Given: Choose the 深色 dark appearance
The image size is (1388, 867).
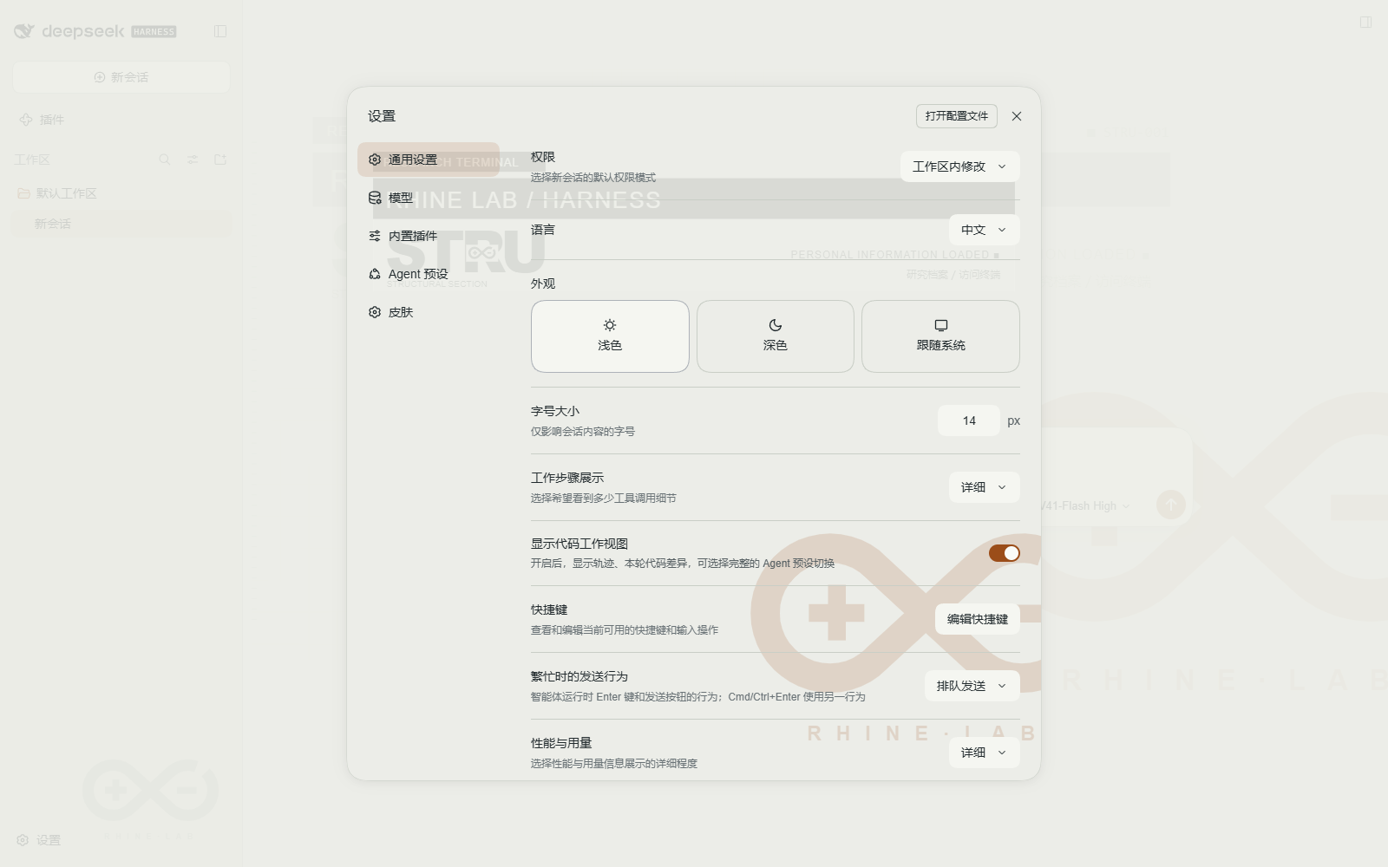Looking at the screenshot, I should [776, 336].
